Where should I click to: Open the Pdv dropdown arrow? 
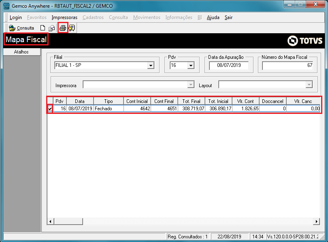pyautogui.click(x=191, y=66)
